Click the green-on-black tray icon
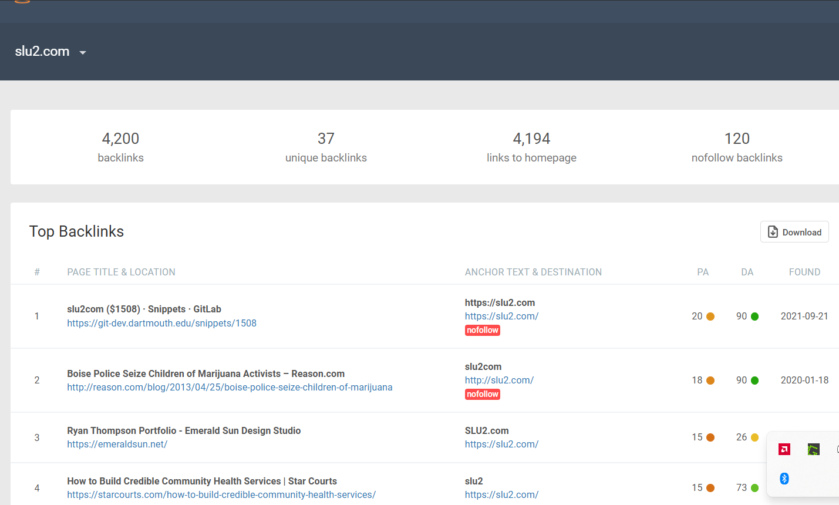 (x=813, y=450)
